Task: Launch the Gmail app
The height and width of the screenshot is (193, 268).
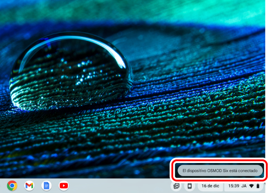Action: 29,185
